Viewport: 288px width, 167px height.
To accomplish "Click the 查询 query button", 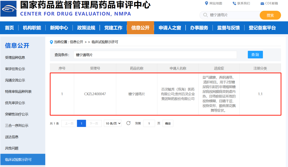I will [255, 55].
